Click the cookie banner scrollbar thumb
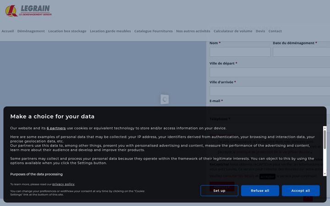The height and width of the screenshot is (206, 330). (x=325, y=140)
